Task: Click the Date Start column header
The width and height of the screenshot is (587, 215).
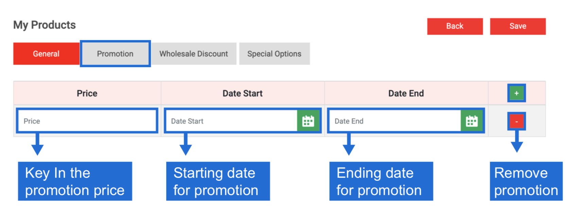Action: pyautogui.click(x=243, y=93)
